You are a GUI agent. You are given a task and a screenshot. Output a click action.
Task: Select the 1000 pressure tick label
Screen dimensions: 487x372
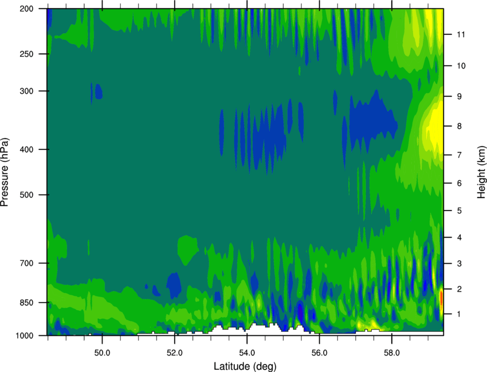tap(25, 335)
